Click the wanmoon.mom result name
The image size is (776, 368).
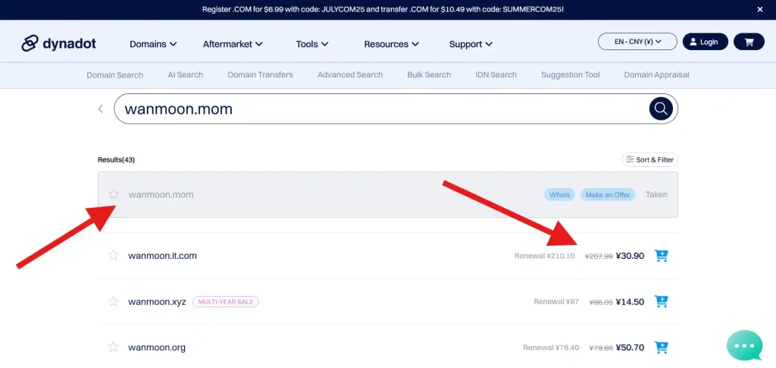click(x=161, y=195)
